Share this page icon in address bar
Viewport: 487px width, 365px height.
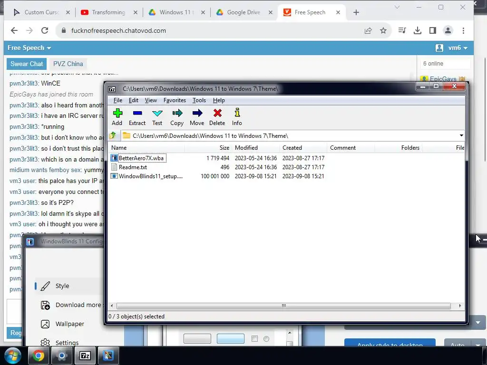click(x=368, y=30)
